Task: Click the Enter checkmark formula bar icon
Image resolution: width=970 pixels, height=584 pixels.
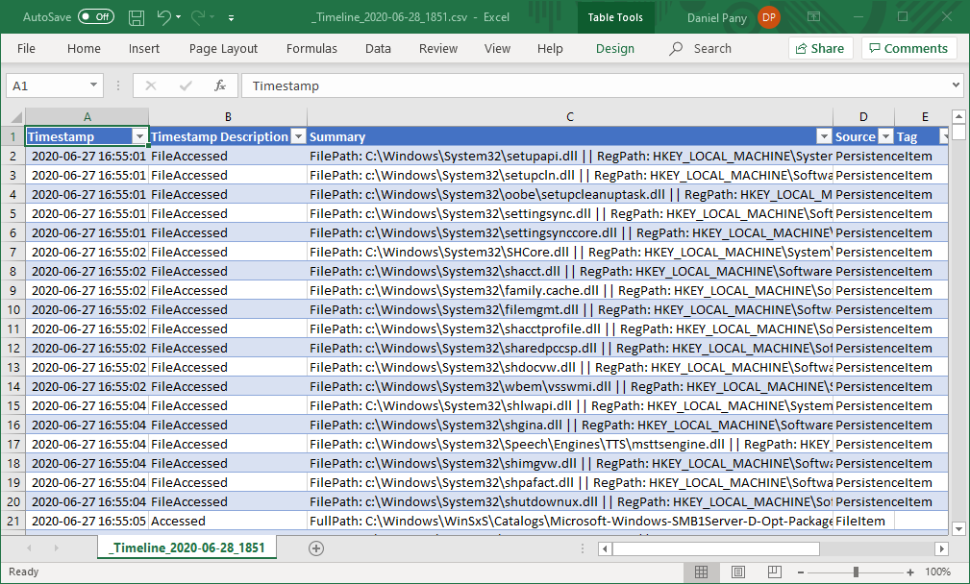Action: tap(185, 85)
